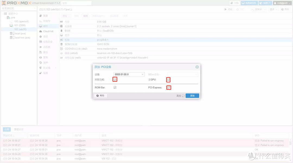
Task: Select VM 101 (DSM) in the tree
Action: coord(20,25)
